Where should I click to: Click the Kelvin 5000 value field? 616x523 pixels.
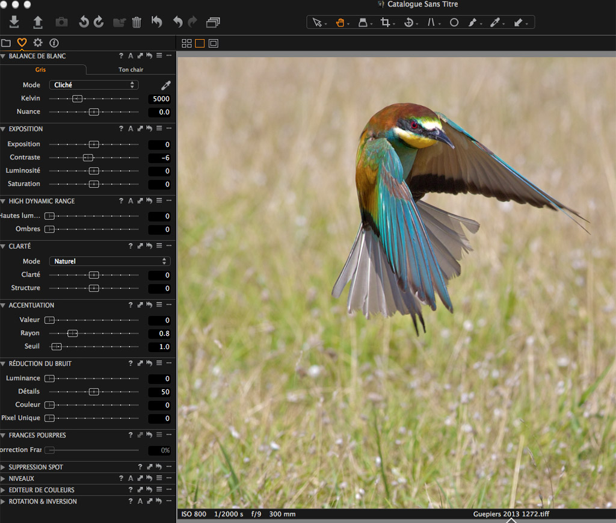[160, 99]
